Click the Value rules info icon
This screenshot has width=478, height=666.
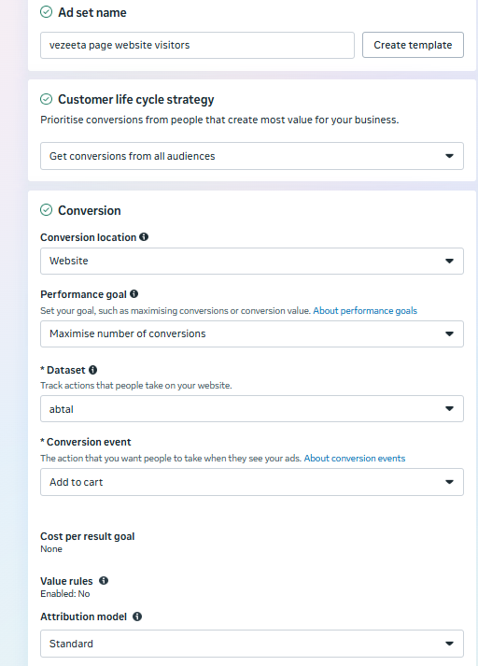(x=104, y=581)
